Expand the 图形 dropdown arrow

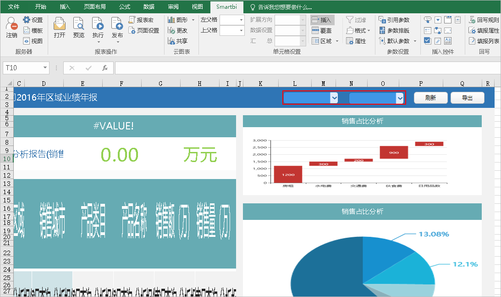click(193, 20)
